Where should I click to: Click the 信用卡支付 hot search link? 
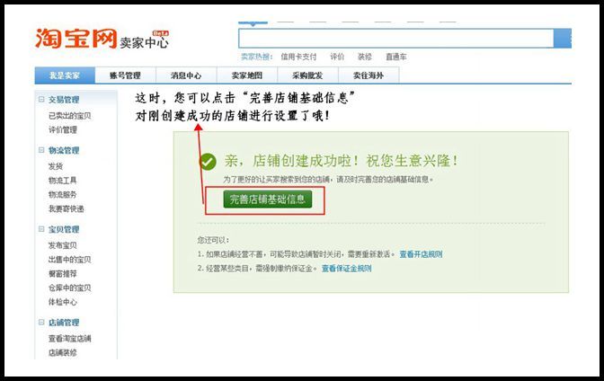coord(299,57)
